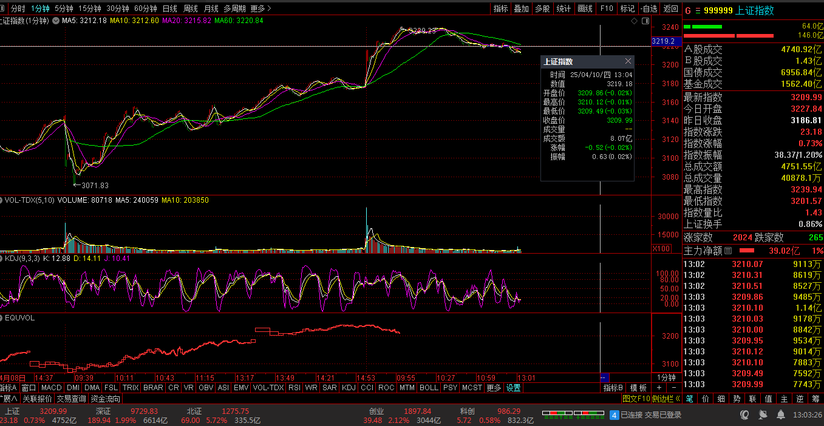The width and height of the screenshot is (824, 426).
Task: Switch to the 联 linked tab
Action: 752,399
